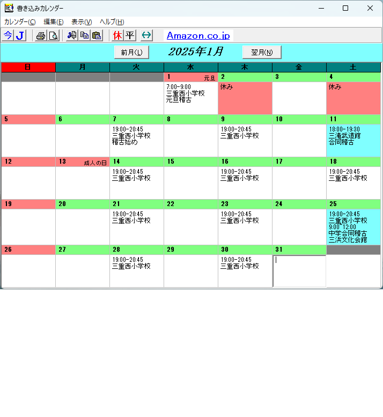Click the January 31 text entry field
383x417 pixels.
(x=299, y=271)
